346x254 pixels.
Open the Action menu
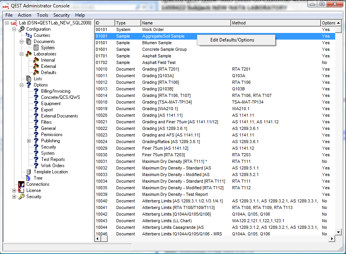point(24,15)
